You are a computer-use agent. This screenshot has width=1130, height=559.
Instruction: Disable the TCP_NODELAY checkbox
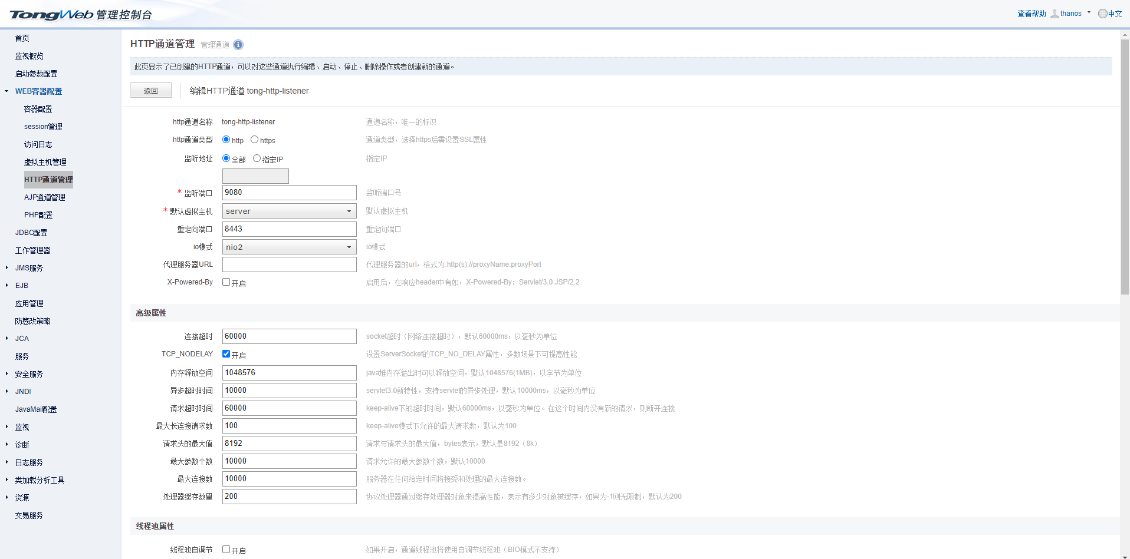coord(226,354)
